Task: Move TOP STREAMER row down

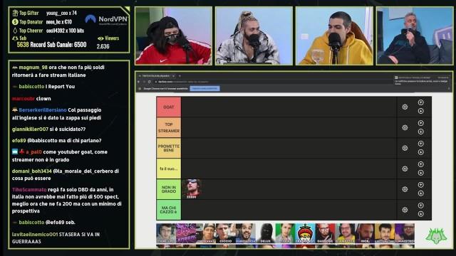Action: point(421,132)
